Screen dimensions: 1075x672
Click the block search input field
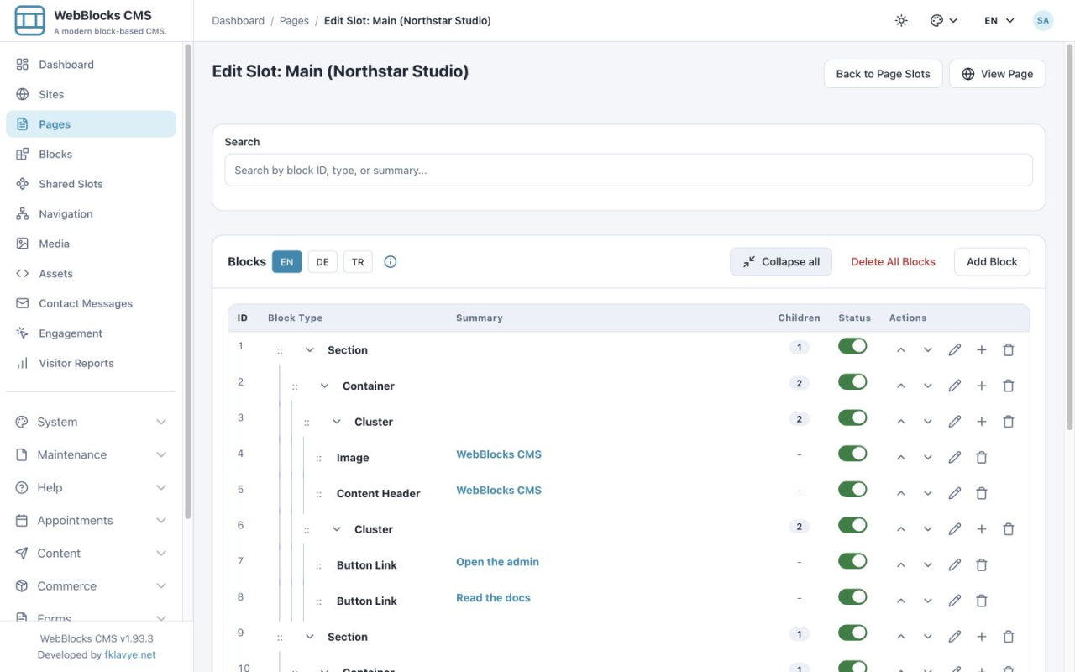click(628, 170)
